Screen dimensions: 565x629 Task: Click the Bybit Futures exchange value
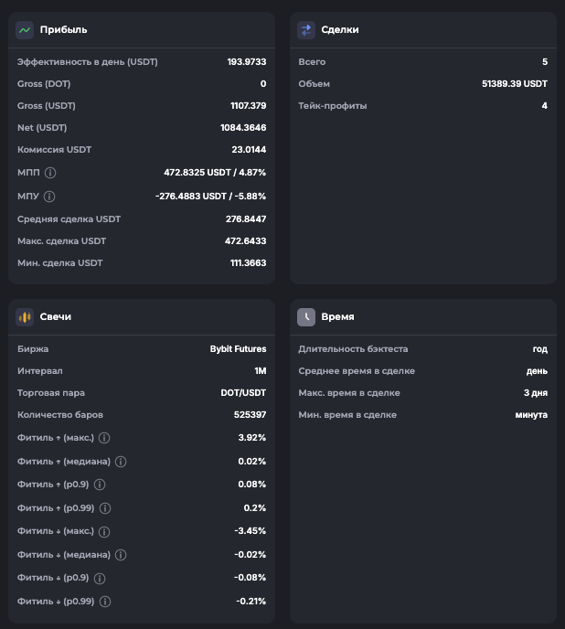[x=238, y=349]
